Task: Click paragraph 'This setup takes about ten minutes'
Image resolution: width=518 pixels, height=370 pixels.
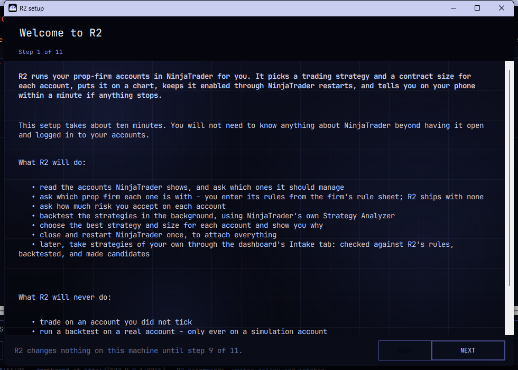Action: (x=251, y=130)
